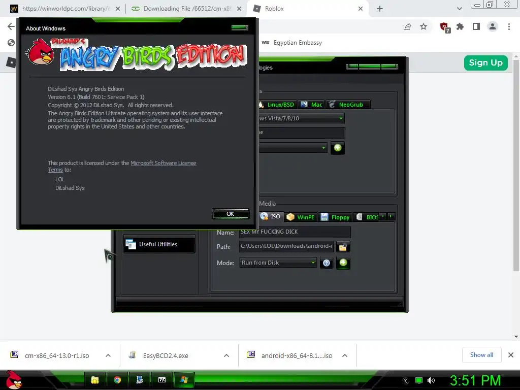Switch to winworldpc.com browser tab

[65, 9]
